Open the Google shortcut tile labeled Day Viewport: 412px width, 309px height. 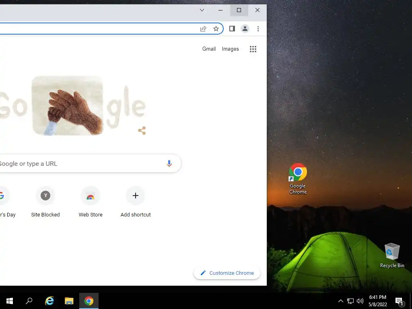pyautogui.click(x=5, y=202)
